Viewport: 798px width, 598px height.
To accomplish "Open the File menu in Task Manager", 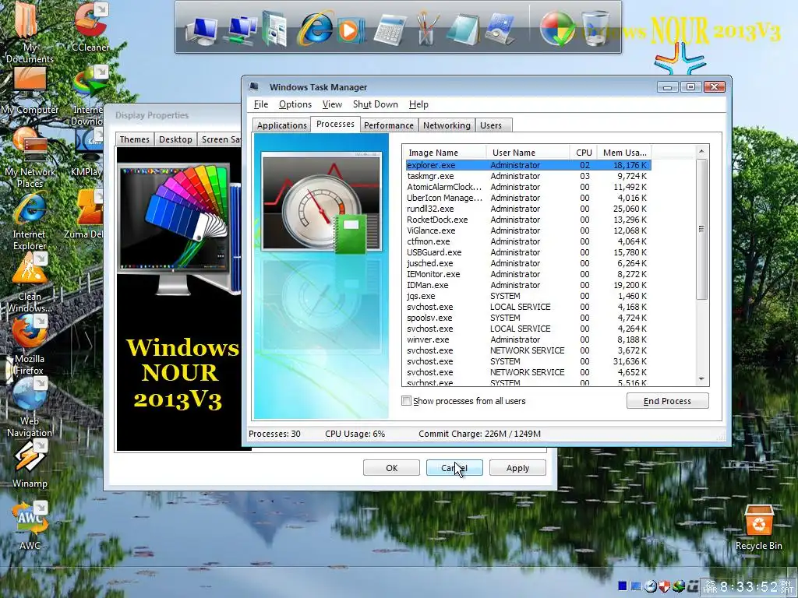I will (260, 104).
